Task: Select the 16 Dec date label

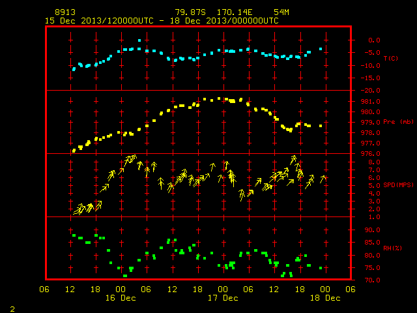Action: [x=121, y=298]
